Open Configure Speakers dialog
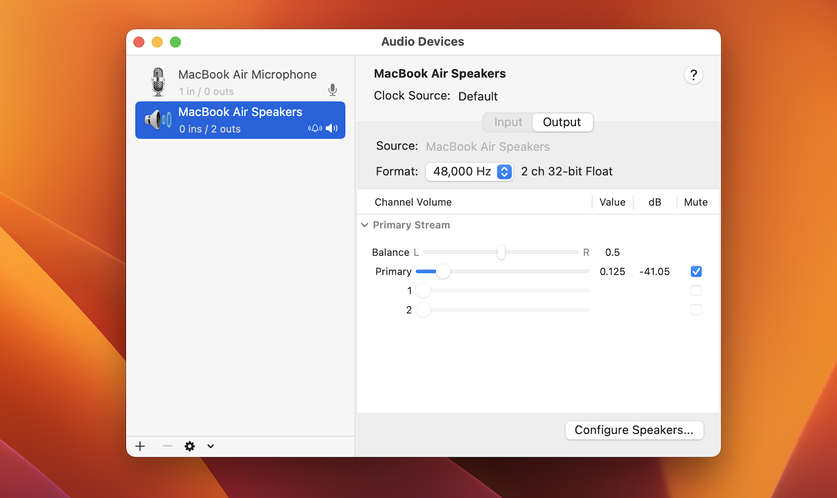This screenshot has height=498, width=837. coord(634,430)
